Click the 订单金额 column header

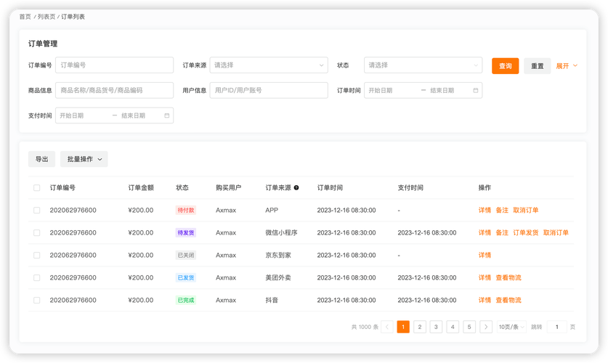pos(141,188)
